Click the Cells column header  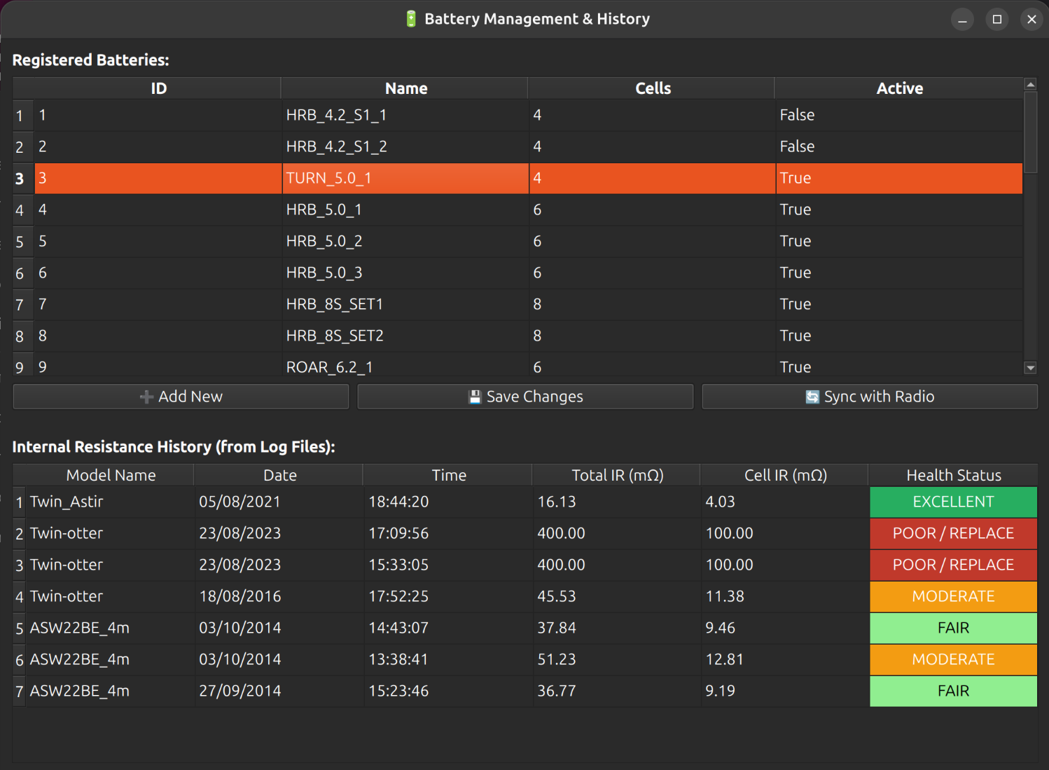coord(652,88)
